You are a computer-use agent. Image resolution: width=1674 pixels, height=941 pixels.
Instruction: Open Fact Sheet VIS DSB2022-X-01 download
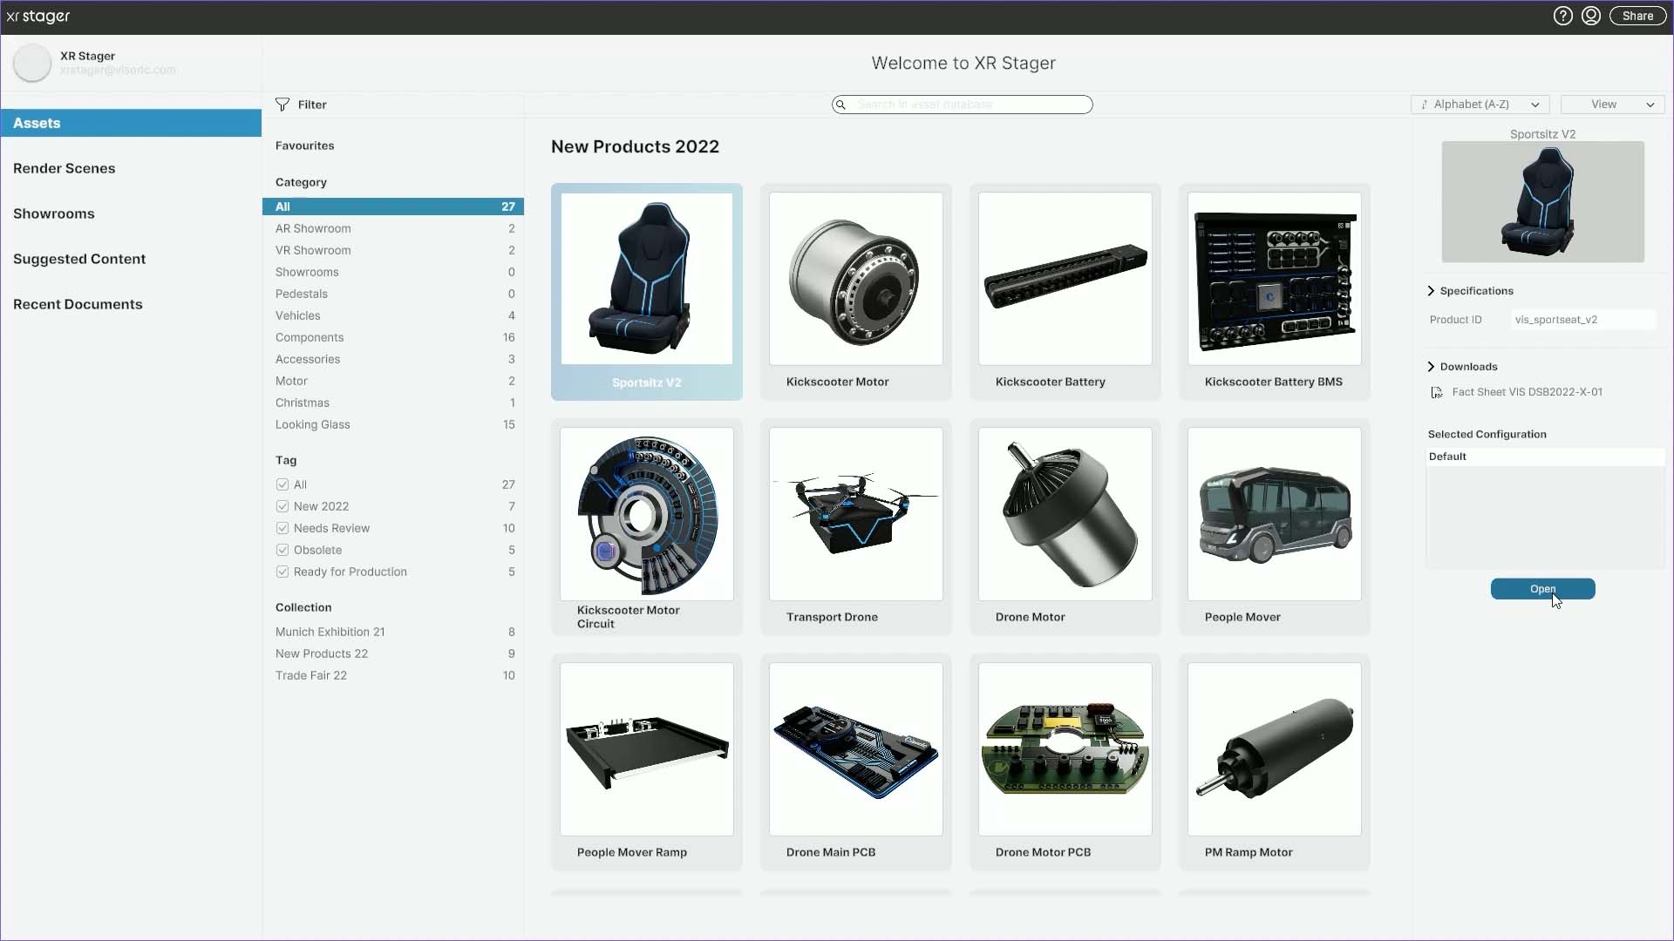point(1527,392)
